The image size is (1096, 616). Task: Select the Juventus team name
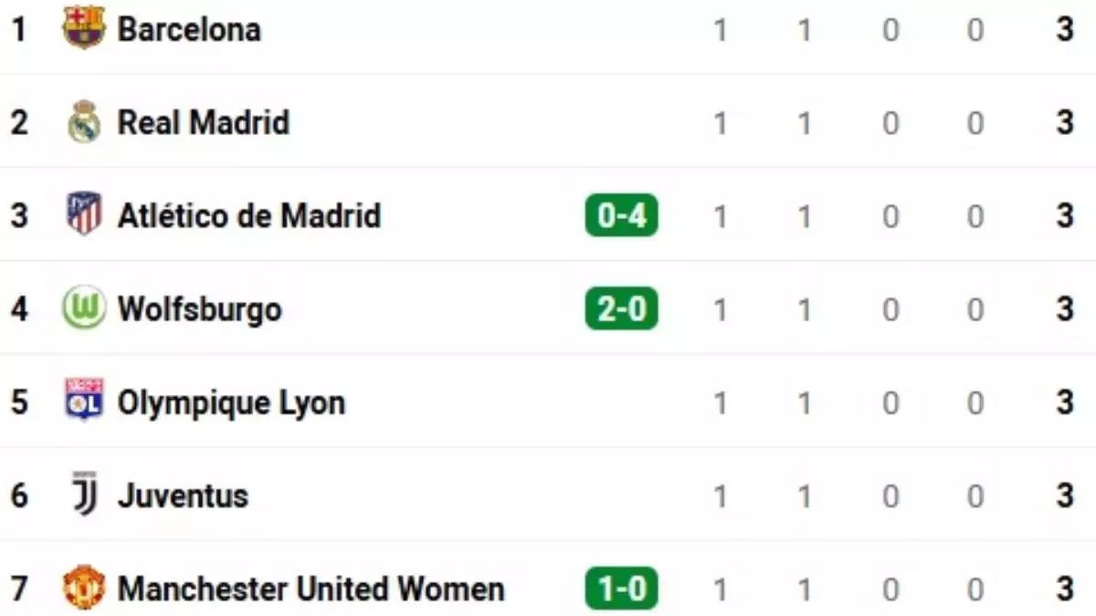click(182, 496)
